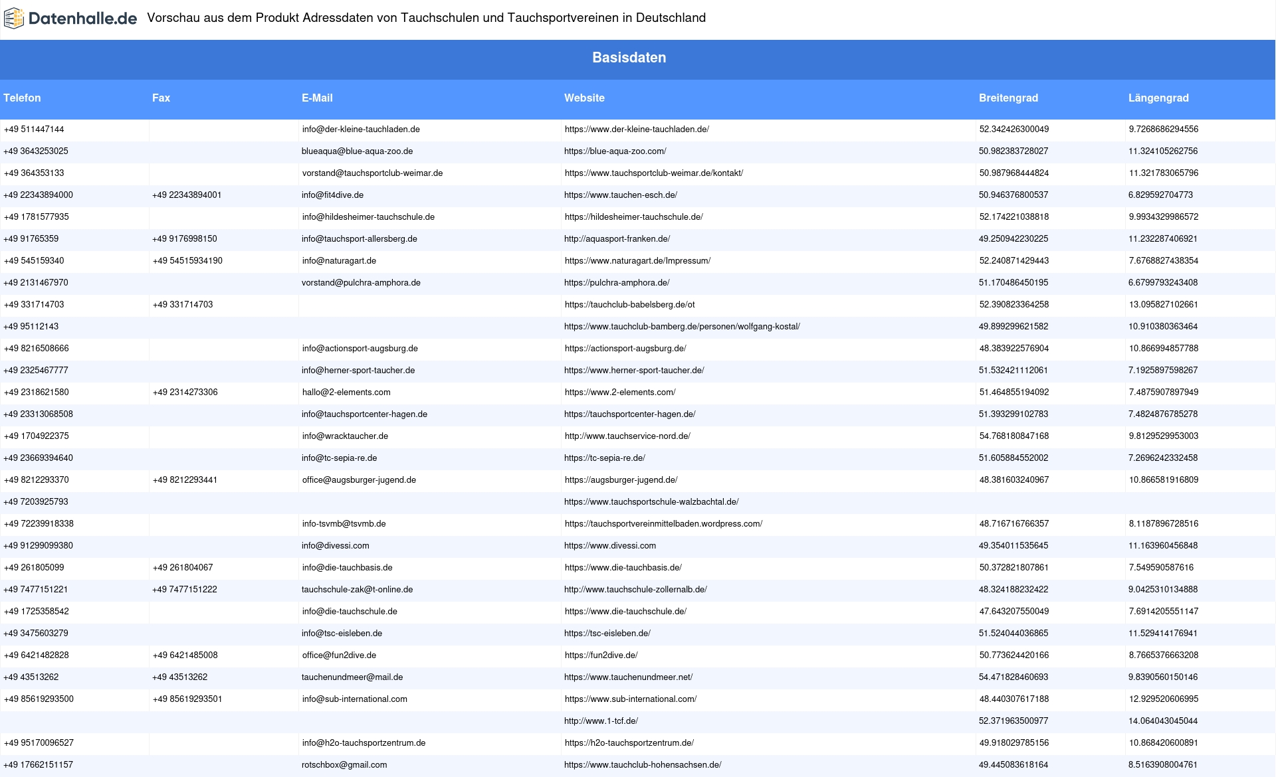Click the E-Mail column header
The image size is (1276, 777).
(317, 98)
